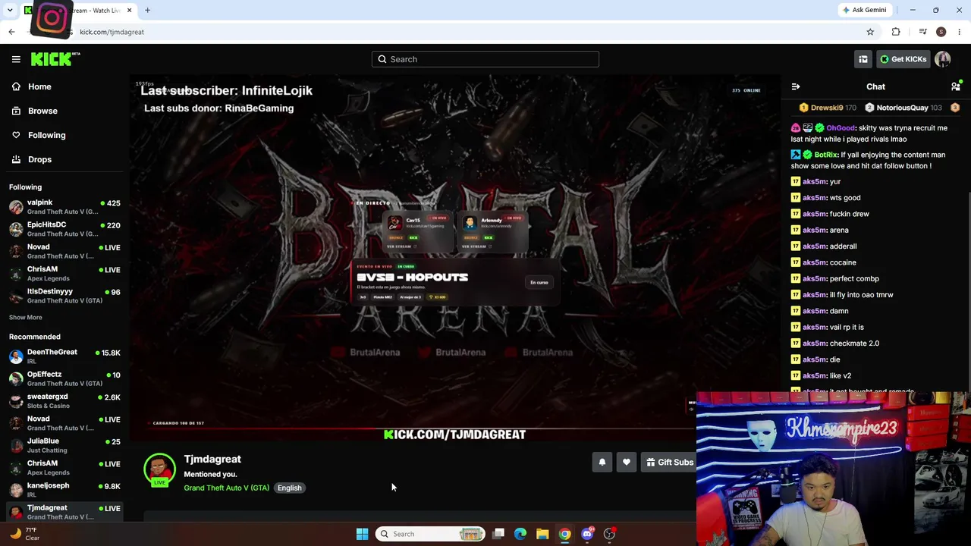Open JuliaBlue's recommended channel
Screen dimensions: 971x546
[x=64, y=445]
